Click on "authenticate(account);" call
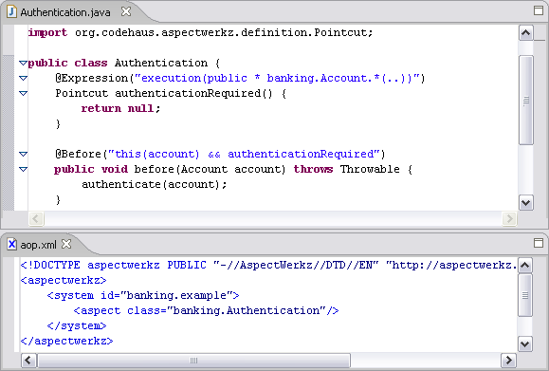The height and width of the screenshot is (371, 549). pyautogui.click(x=155, y=184)
